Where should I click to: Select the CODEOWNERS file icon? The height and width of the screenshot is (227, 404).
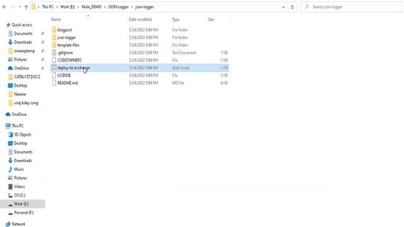(54, 61)
